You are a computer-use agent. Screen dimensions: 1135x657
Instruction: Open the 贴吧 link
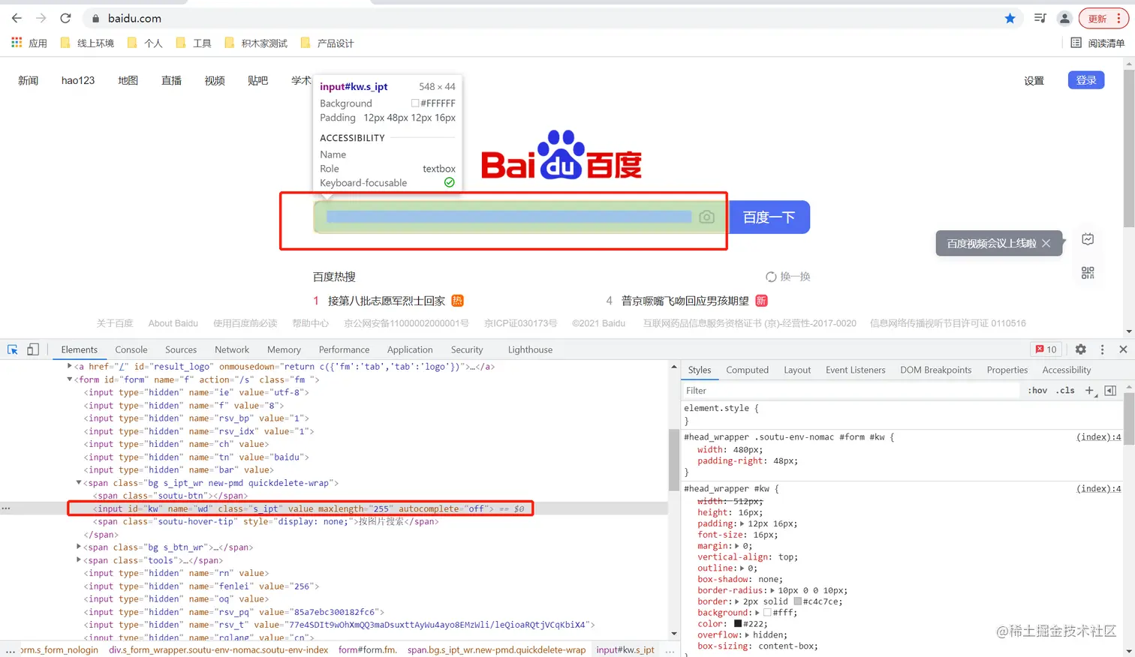(257, 80)
